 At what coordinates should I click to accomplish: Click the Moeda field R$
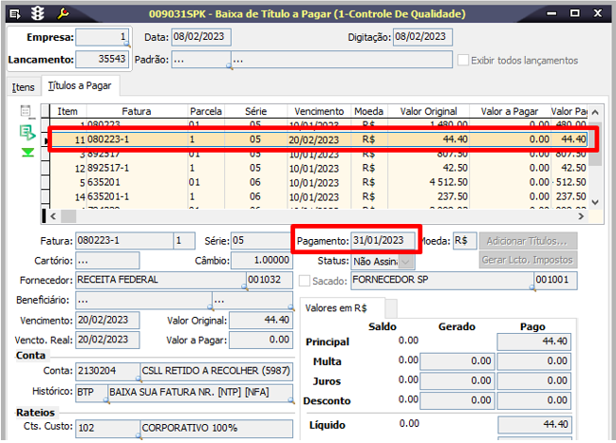click(465, 240)
